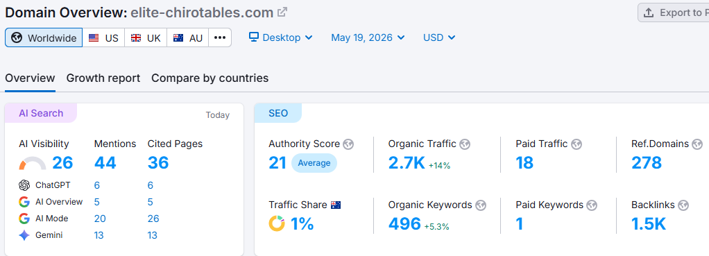Click the AI Visibility gauge graphic

pos(33,163)
